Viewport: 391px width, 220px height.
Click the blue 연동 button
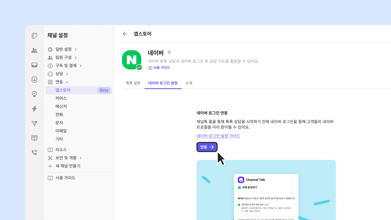click(x=207, y=147)
